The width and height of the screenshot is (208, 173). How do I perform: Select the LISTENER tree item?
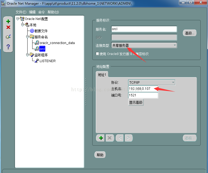tap(47, 61)
